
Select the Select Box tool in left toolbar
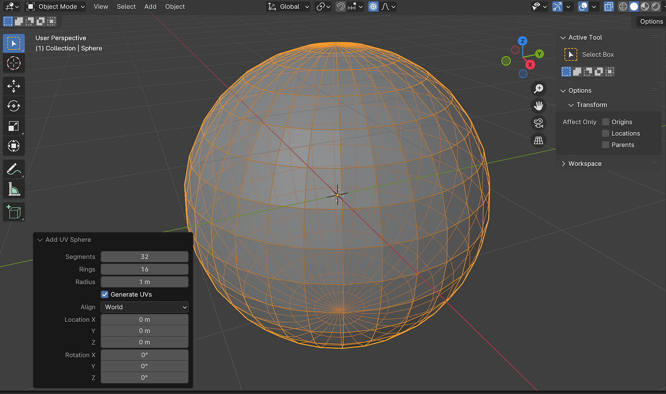(x=14, y=43)
